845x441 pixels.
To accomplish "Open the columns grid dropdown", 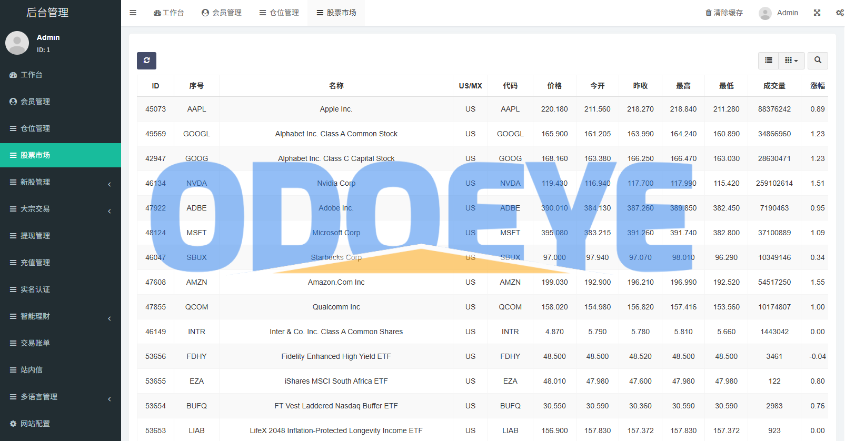I will tap(791, 61).
